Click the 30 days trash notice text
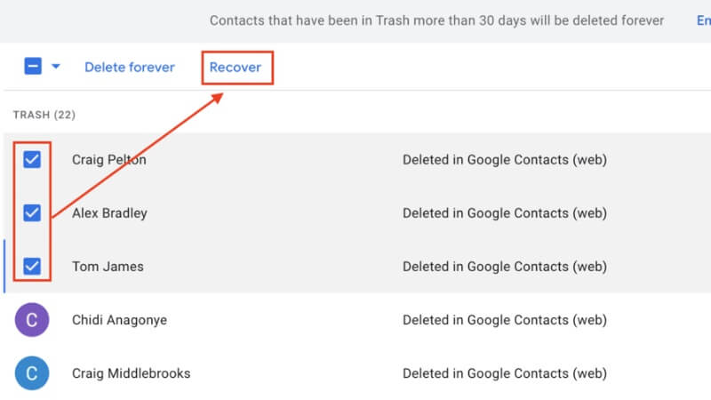This screenshot has height=400, width=711. 436,20
